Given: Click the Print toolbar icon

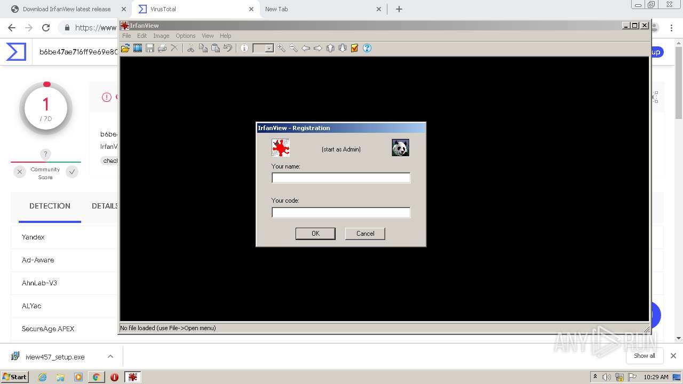Looking at the screenshot, I should [162, 48].
